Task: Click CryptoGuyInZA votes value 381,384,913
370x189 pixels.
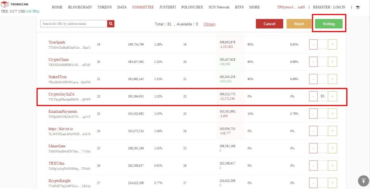Action: pyautogui.click(x=136, y=96)
